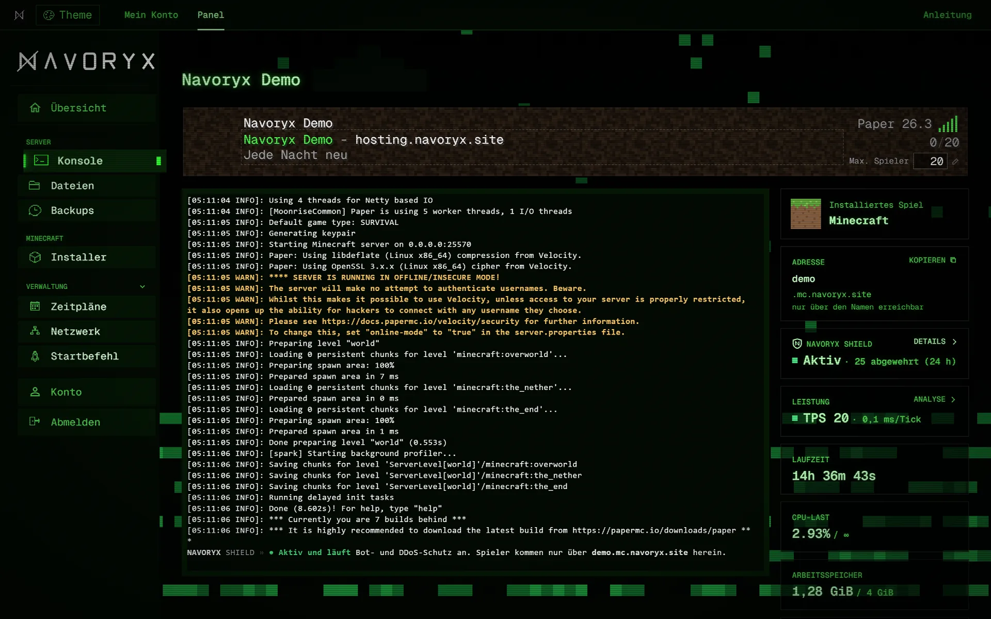
Task: Click the 'SERVER IS RUNNING IN OFFLINE/INSECURE MODE' warning
Action: 384,278
